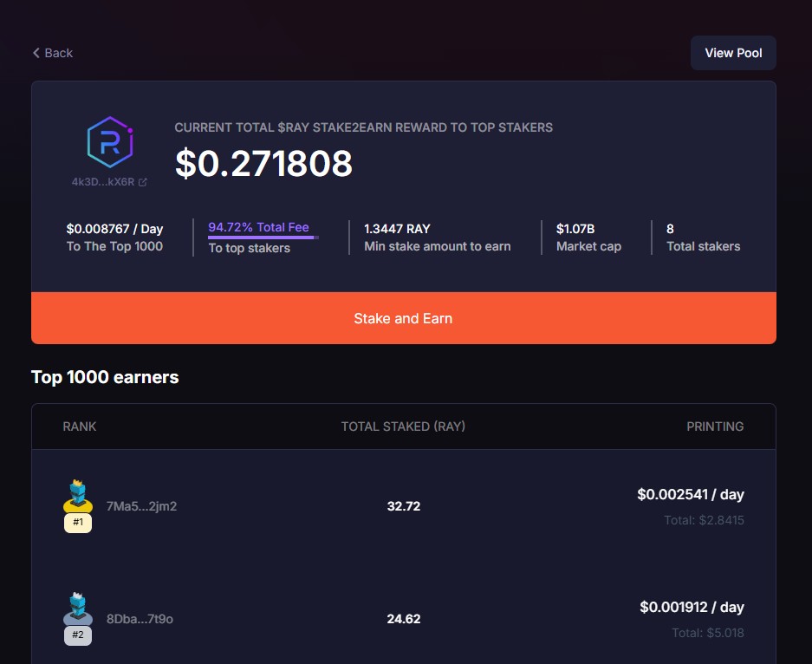Click the PRINTING column header
The image size is (812, 664).
[x=715, y=426]
